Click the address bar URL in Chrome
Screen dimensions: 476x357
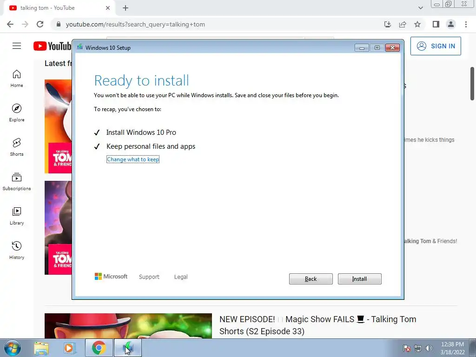135,24
